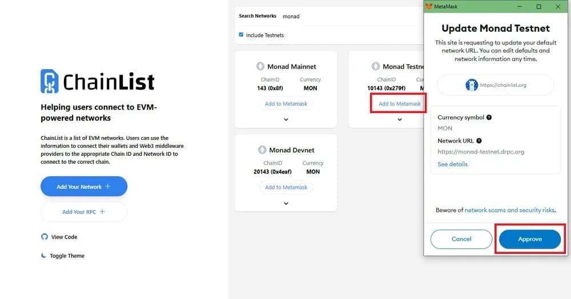Click the Monad Mainnet title

tap(292, 67)
